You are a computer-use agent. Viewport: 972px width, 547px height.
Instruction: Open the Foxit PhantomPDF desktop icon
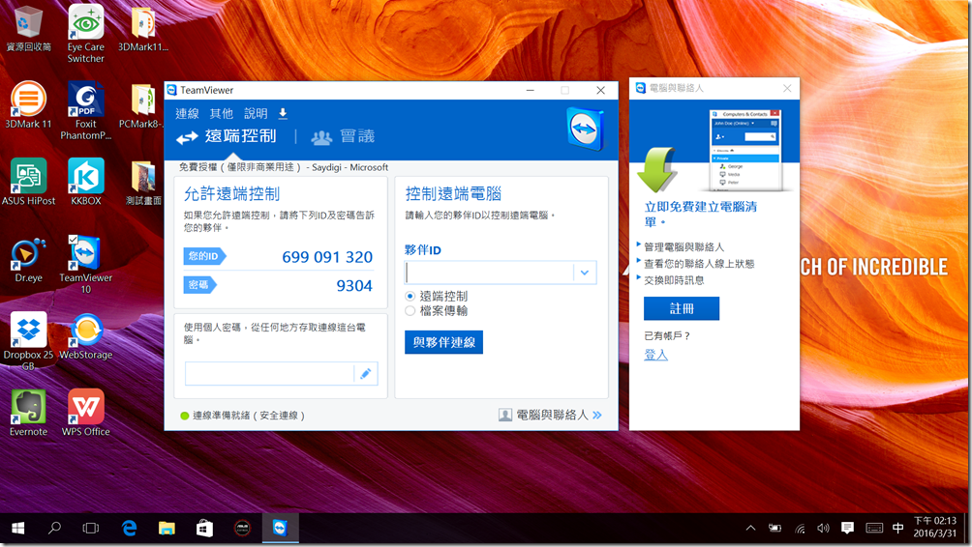tap(85, 111)
